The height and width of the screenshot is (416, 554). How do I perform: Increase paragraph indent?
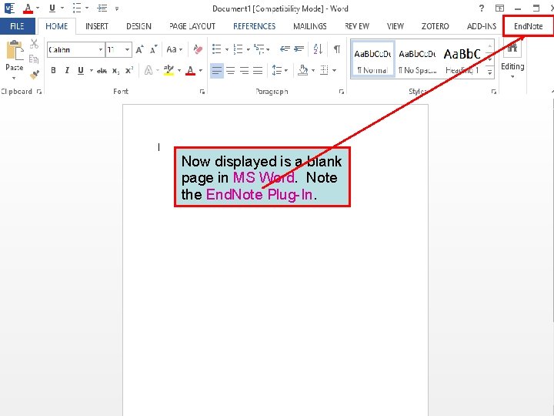pos(299,49)
